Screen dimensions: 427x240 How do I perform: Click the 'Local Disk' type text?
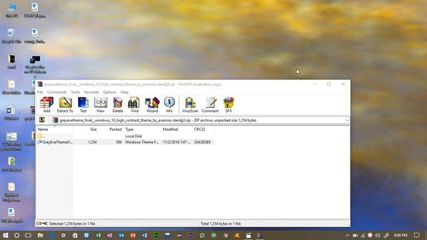133,136
